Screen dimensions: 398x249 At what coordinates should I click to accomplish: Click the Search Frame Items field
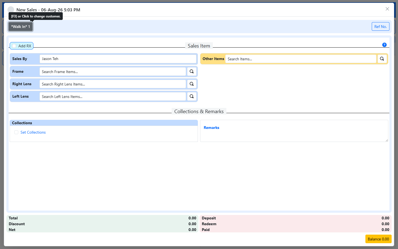pos(113,71)
